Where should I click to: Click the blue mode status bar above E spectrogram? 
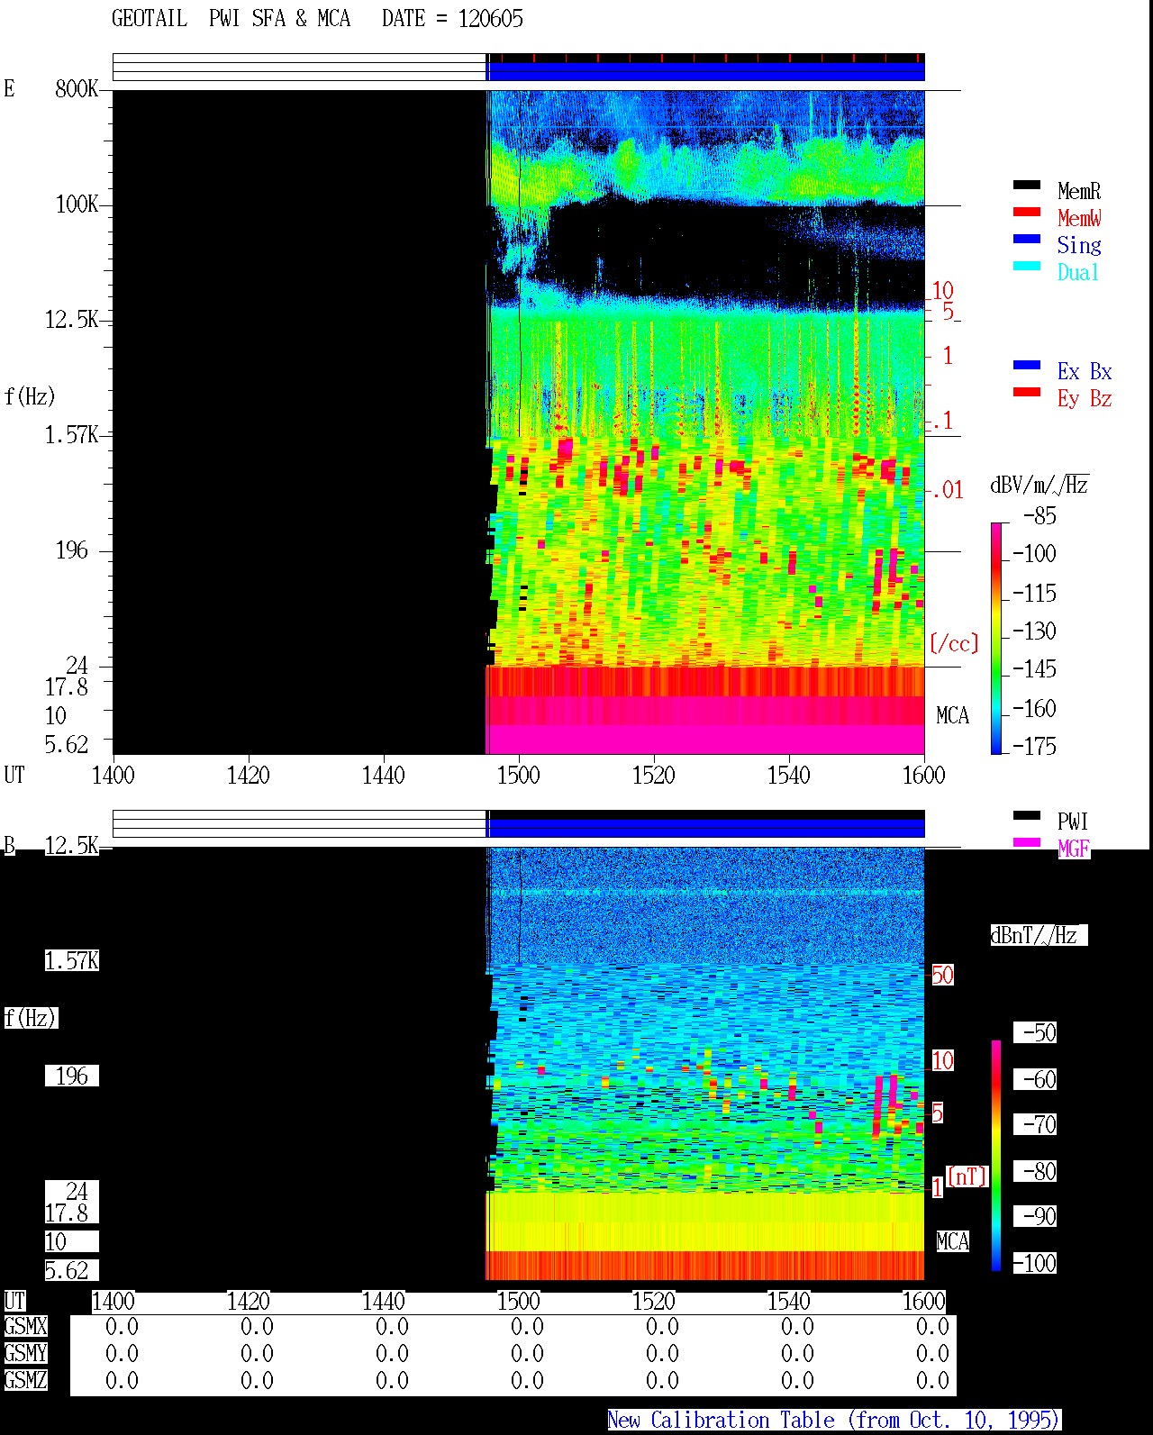pos(706,71)
